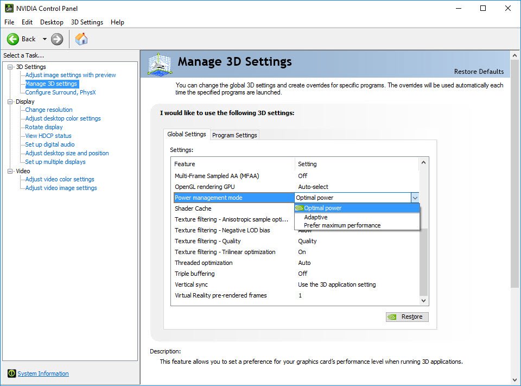The width and height of the screenshot is (521, 386).
Task: Click the Home icon in toolbar
Action: point(81,39)
